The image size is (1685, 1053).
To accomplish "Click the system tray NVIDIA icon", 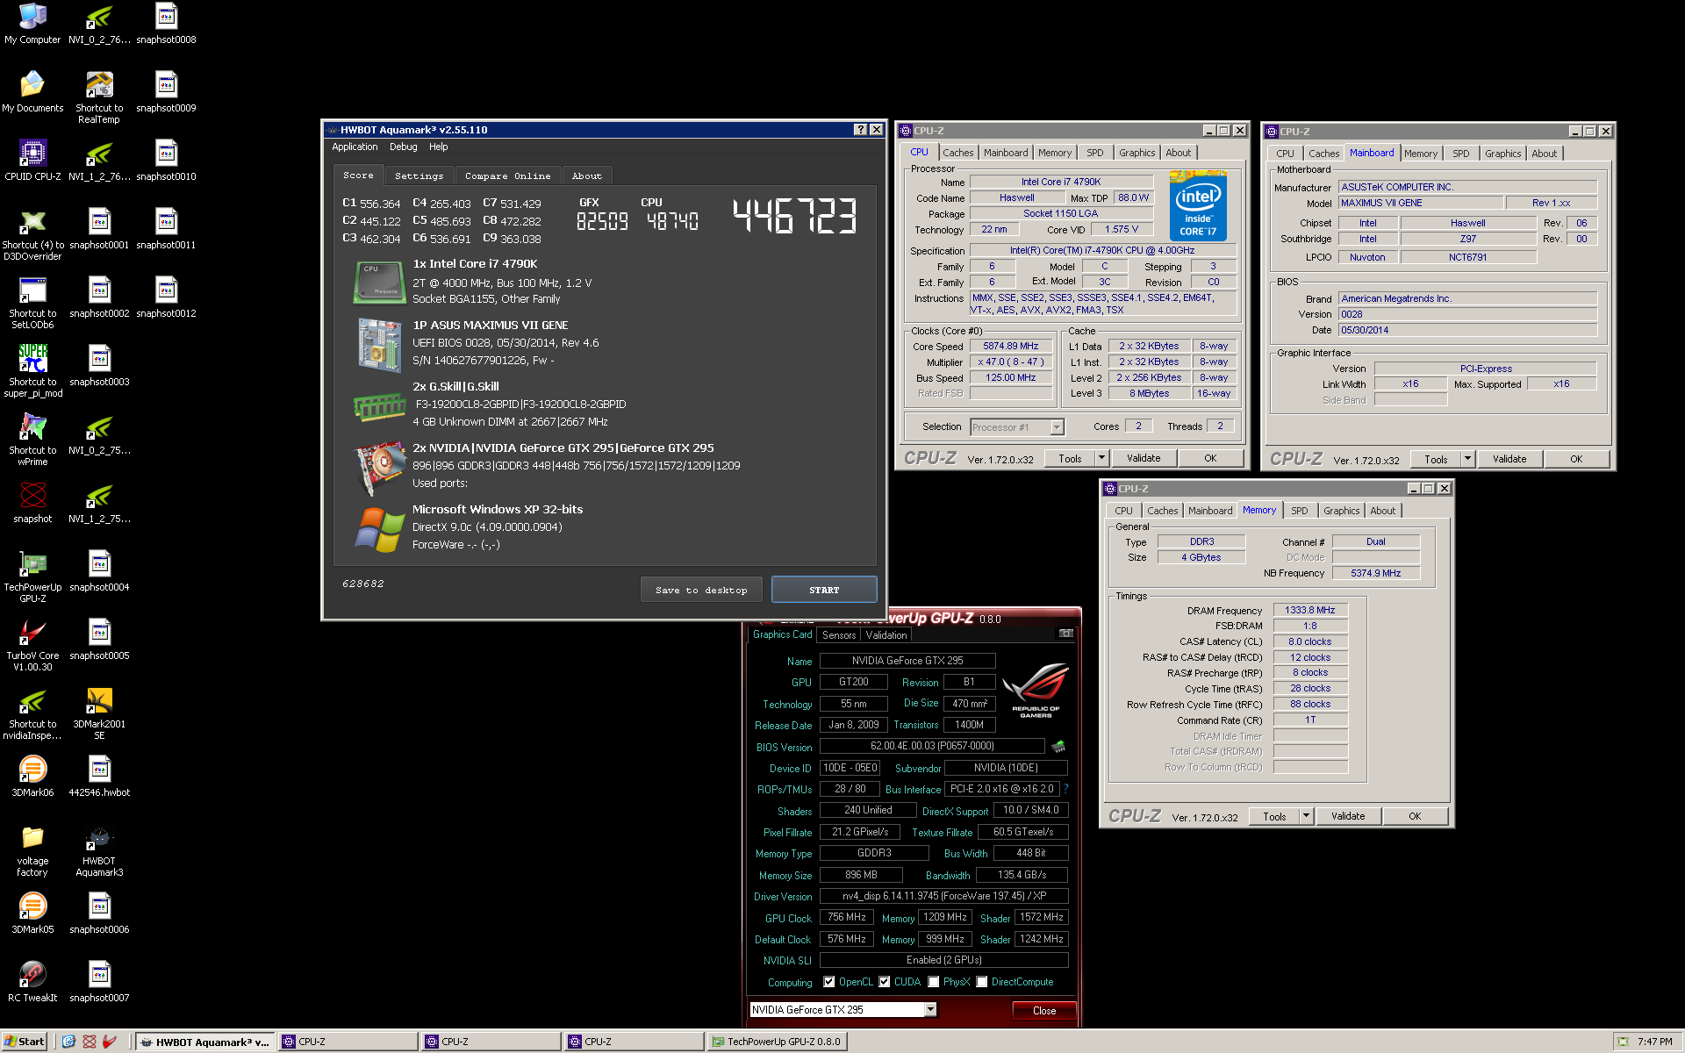I will click(x=1623, y=1042).
